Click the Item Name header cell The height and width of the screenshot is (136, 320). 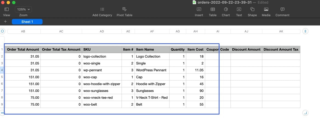tap(152, 50)
